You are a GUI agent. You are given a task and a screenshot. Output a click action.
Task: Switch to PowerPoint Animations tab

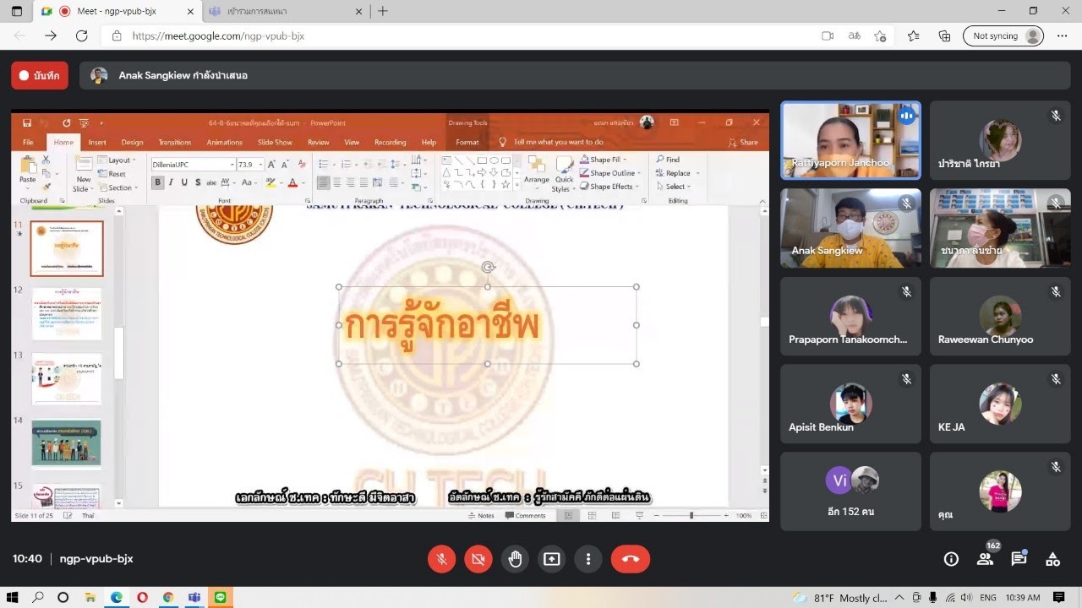[x=225, y=143]
